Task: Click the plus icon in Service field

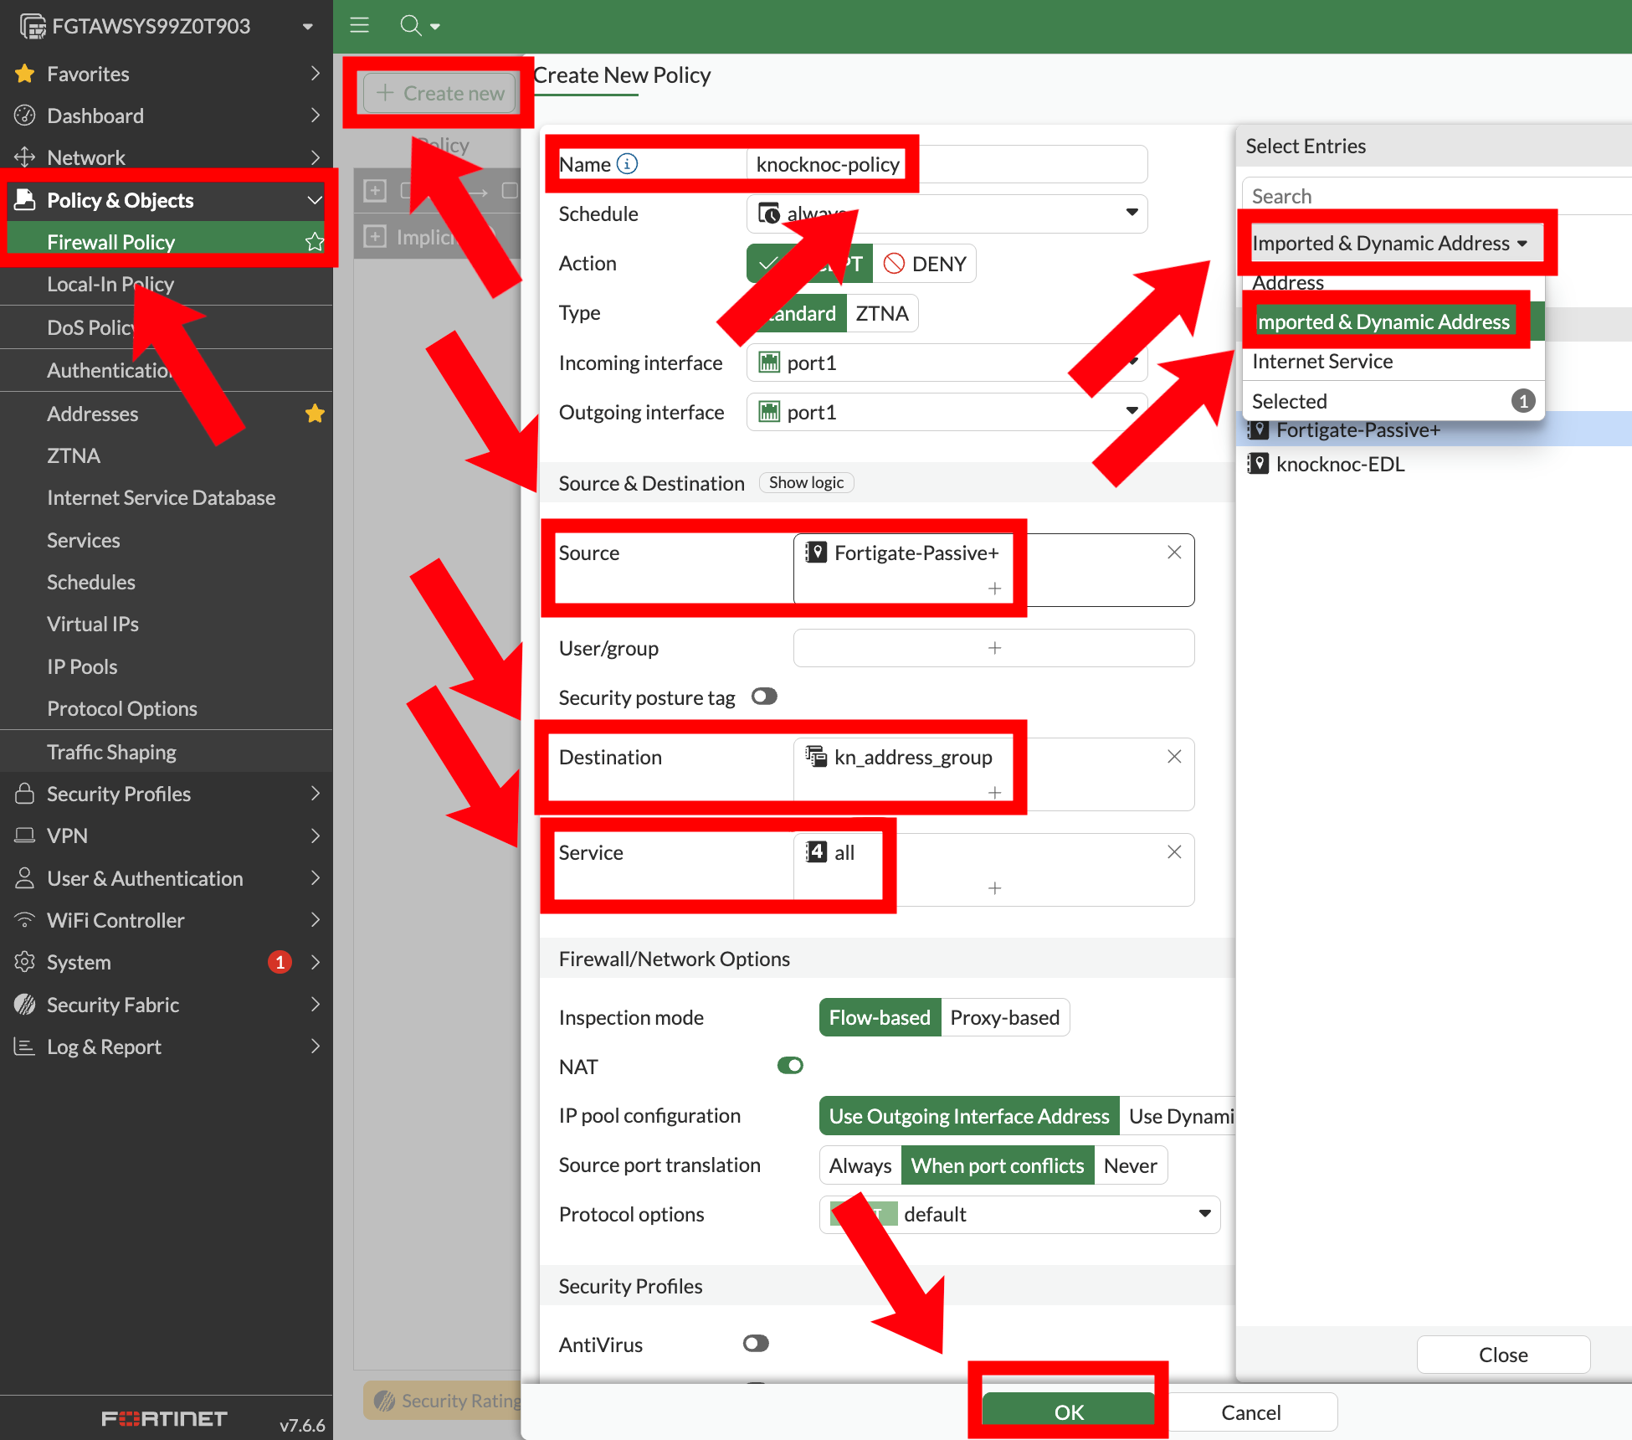Action: click(994, 888)
